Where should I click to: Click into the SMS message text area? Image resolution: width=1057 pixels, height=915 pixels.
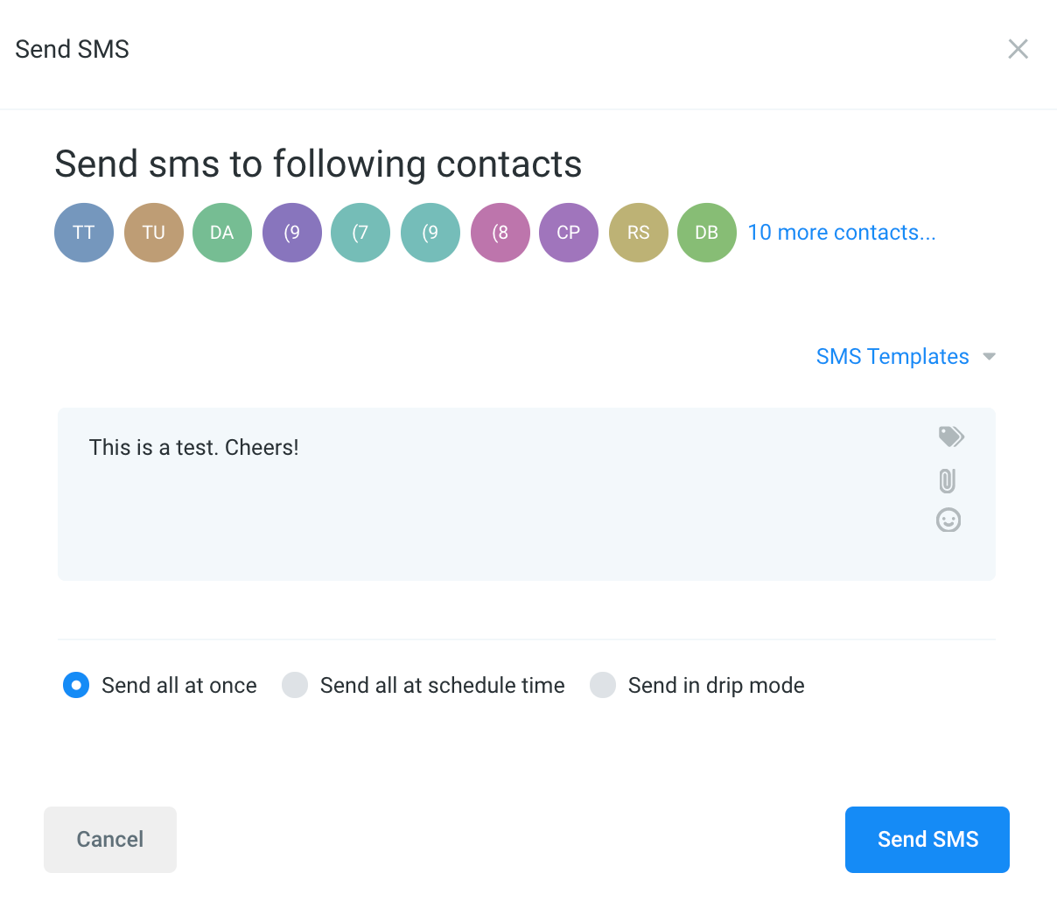(490, 507)
